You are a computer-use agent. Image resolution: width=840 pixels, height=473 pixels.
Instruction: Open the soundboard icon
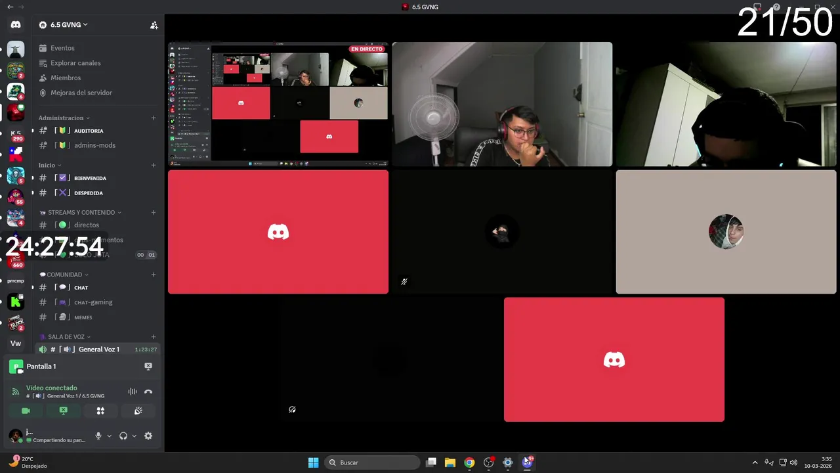(138, 411)
